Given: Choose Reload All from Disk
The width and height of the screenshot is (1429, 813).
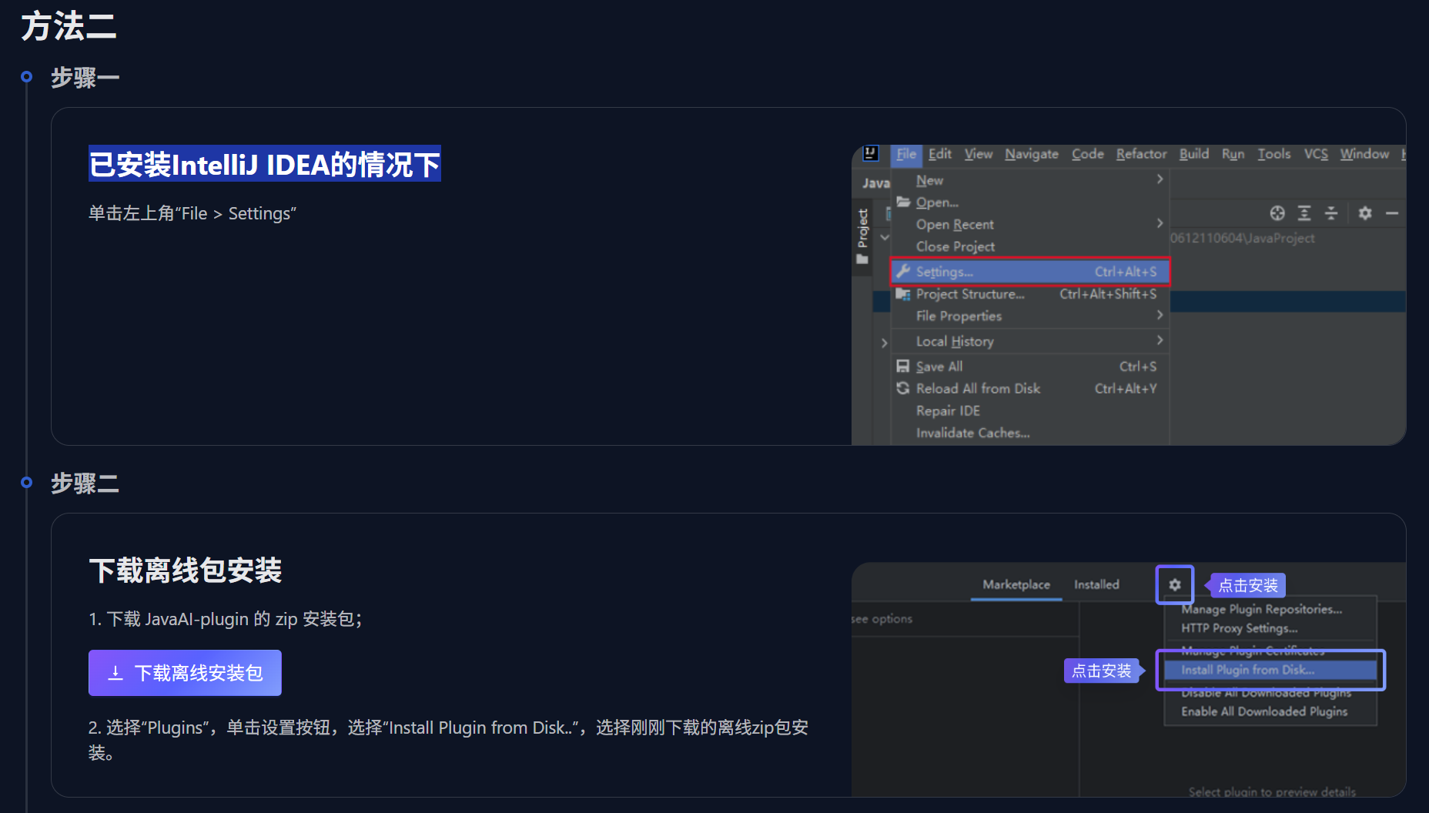Looking at the screenshot, I should [1030, 389].
